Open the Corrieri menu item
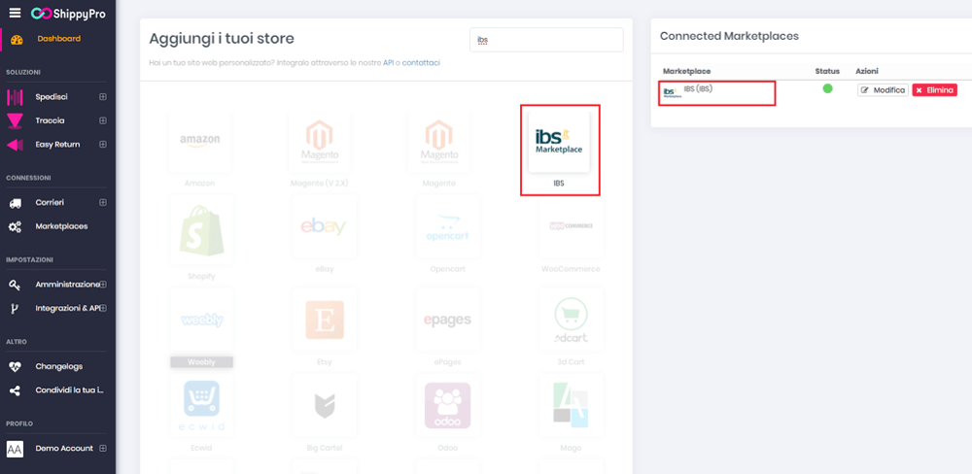 coord(50,203)
